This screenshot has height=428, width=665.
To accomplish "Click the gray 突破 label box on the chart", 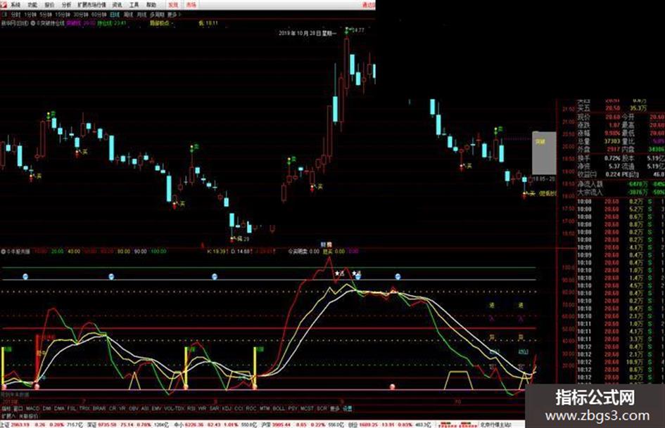I will tap(544, 153).
